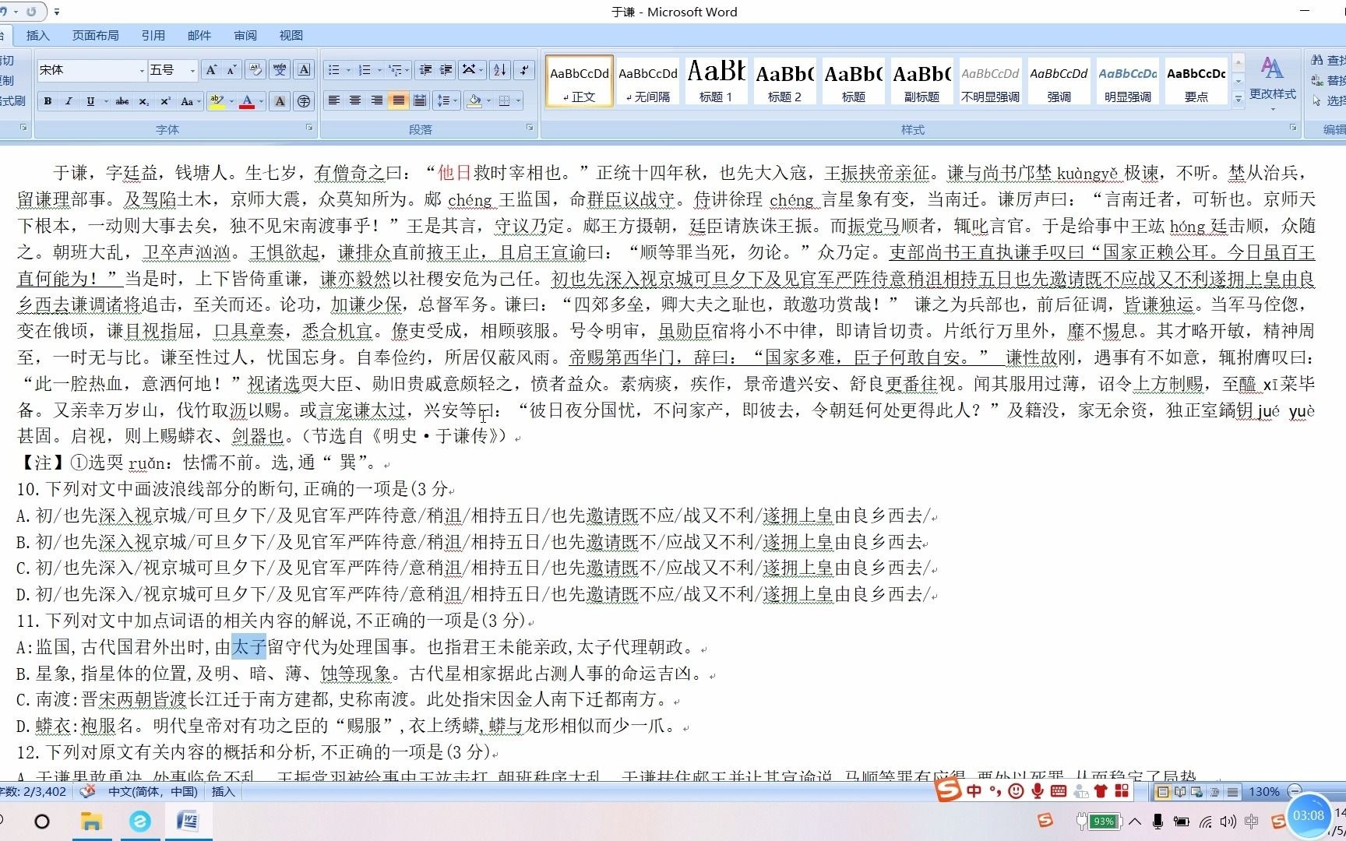
Task: Toggle Superscript formatting
Action: tap(164, 101)
